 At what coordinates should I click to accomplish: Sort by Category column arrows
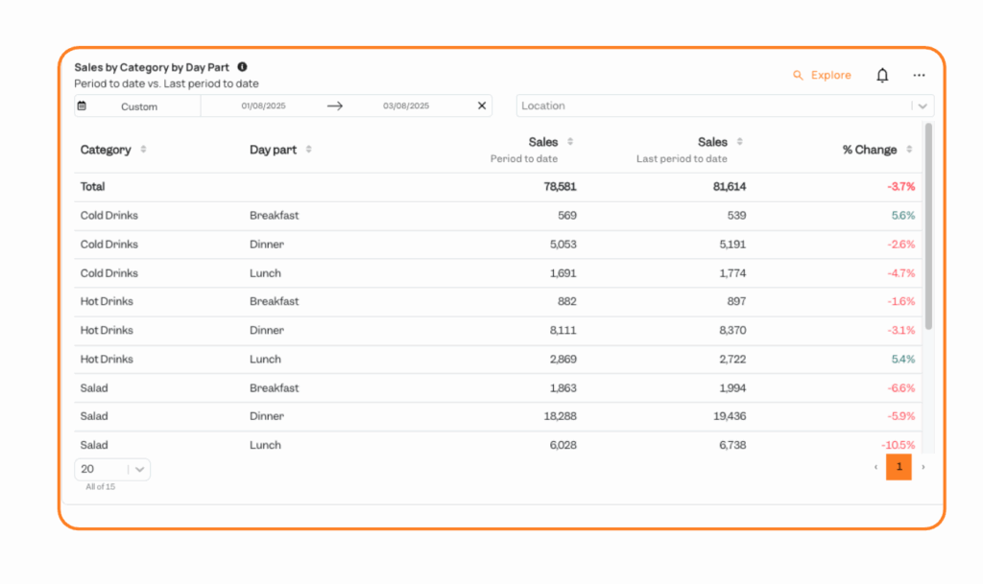144,150
